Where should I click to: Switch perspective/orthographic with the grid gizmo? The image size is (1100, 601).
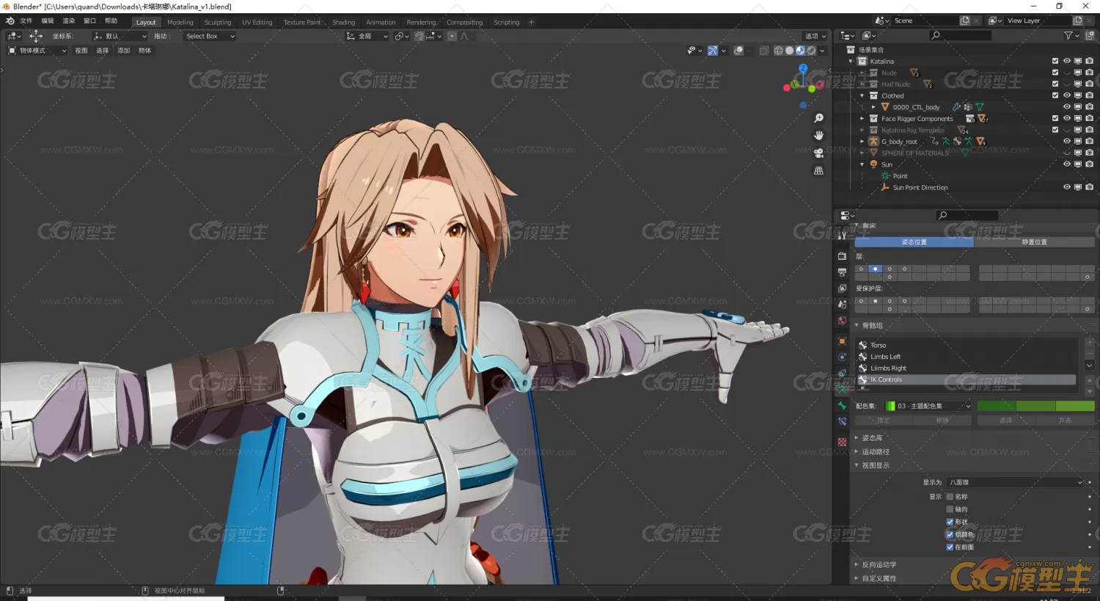tap(818, 170)
